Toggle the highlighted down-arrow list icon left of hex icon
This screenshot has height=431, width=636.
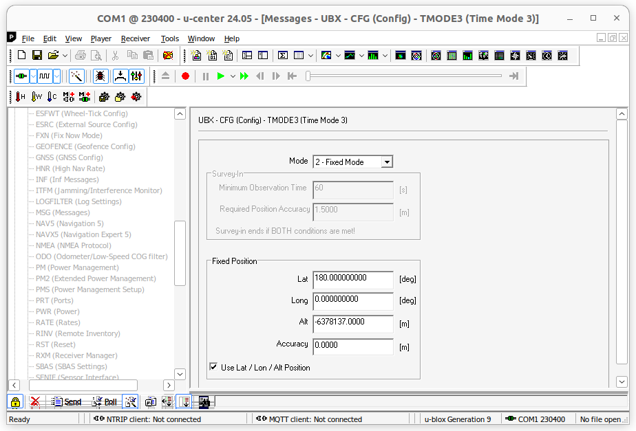(x=185, y=401)
